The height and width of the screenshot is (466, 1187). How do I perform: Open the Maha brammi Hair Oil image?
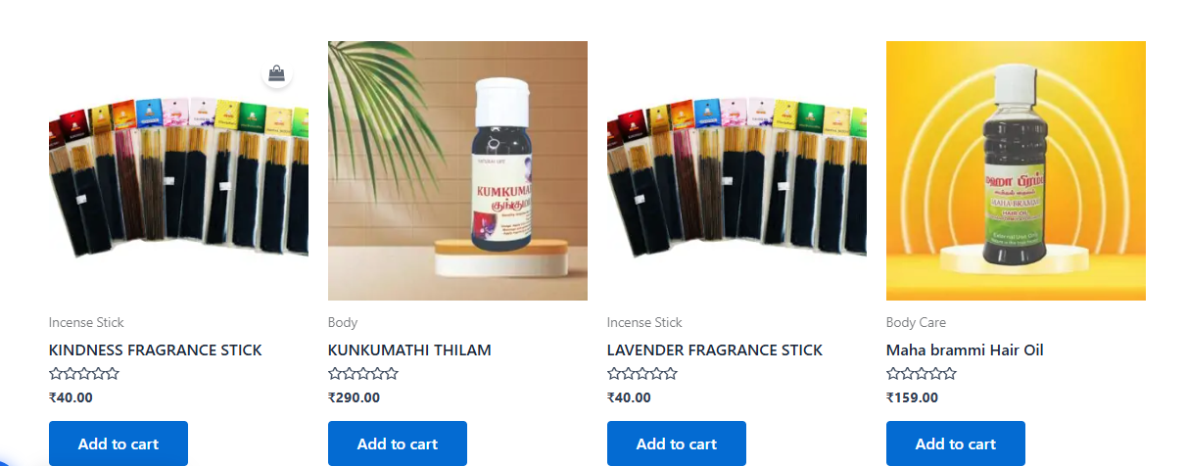point(1016,170)
